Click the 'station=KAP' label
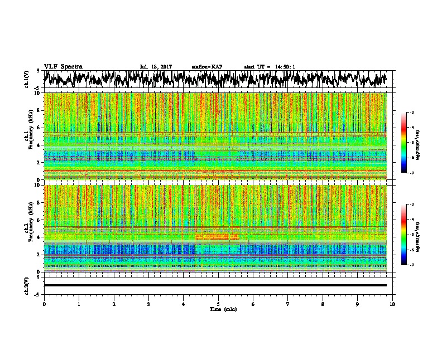 207,67
